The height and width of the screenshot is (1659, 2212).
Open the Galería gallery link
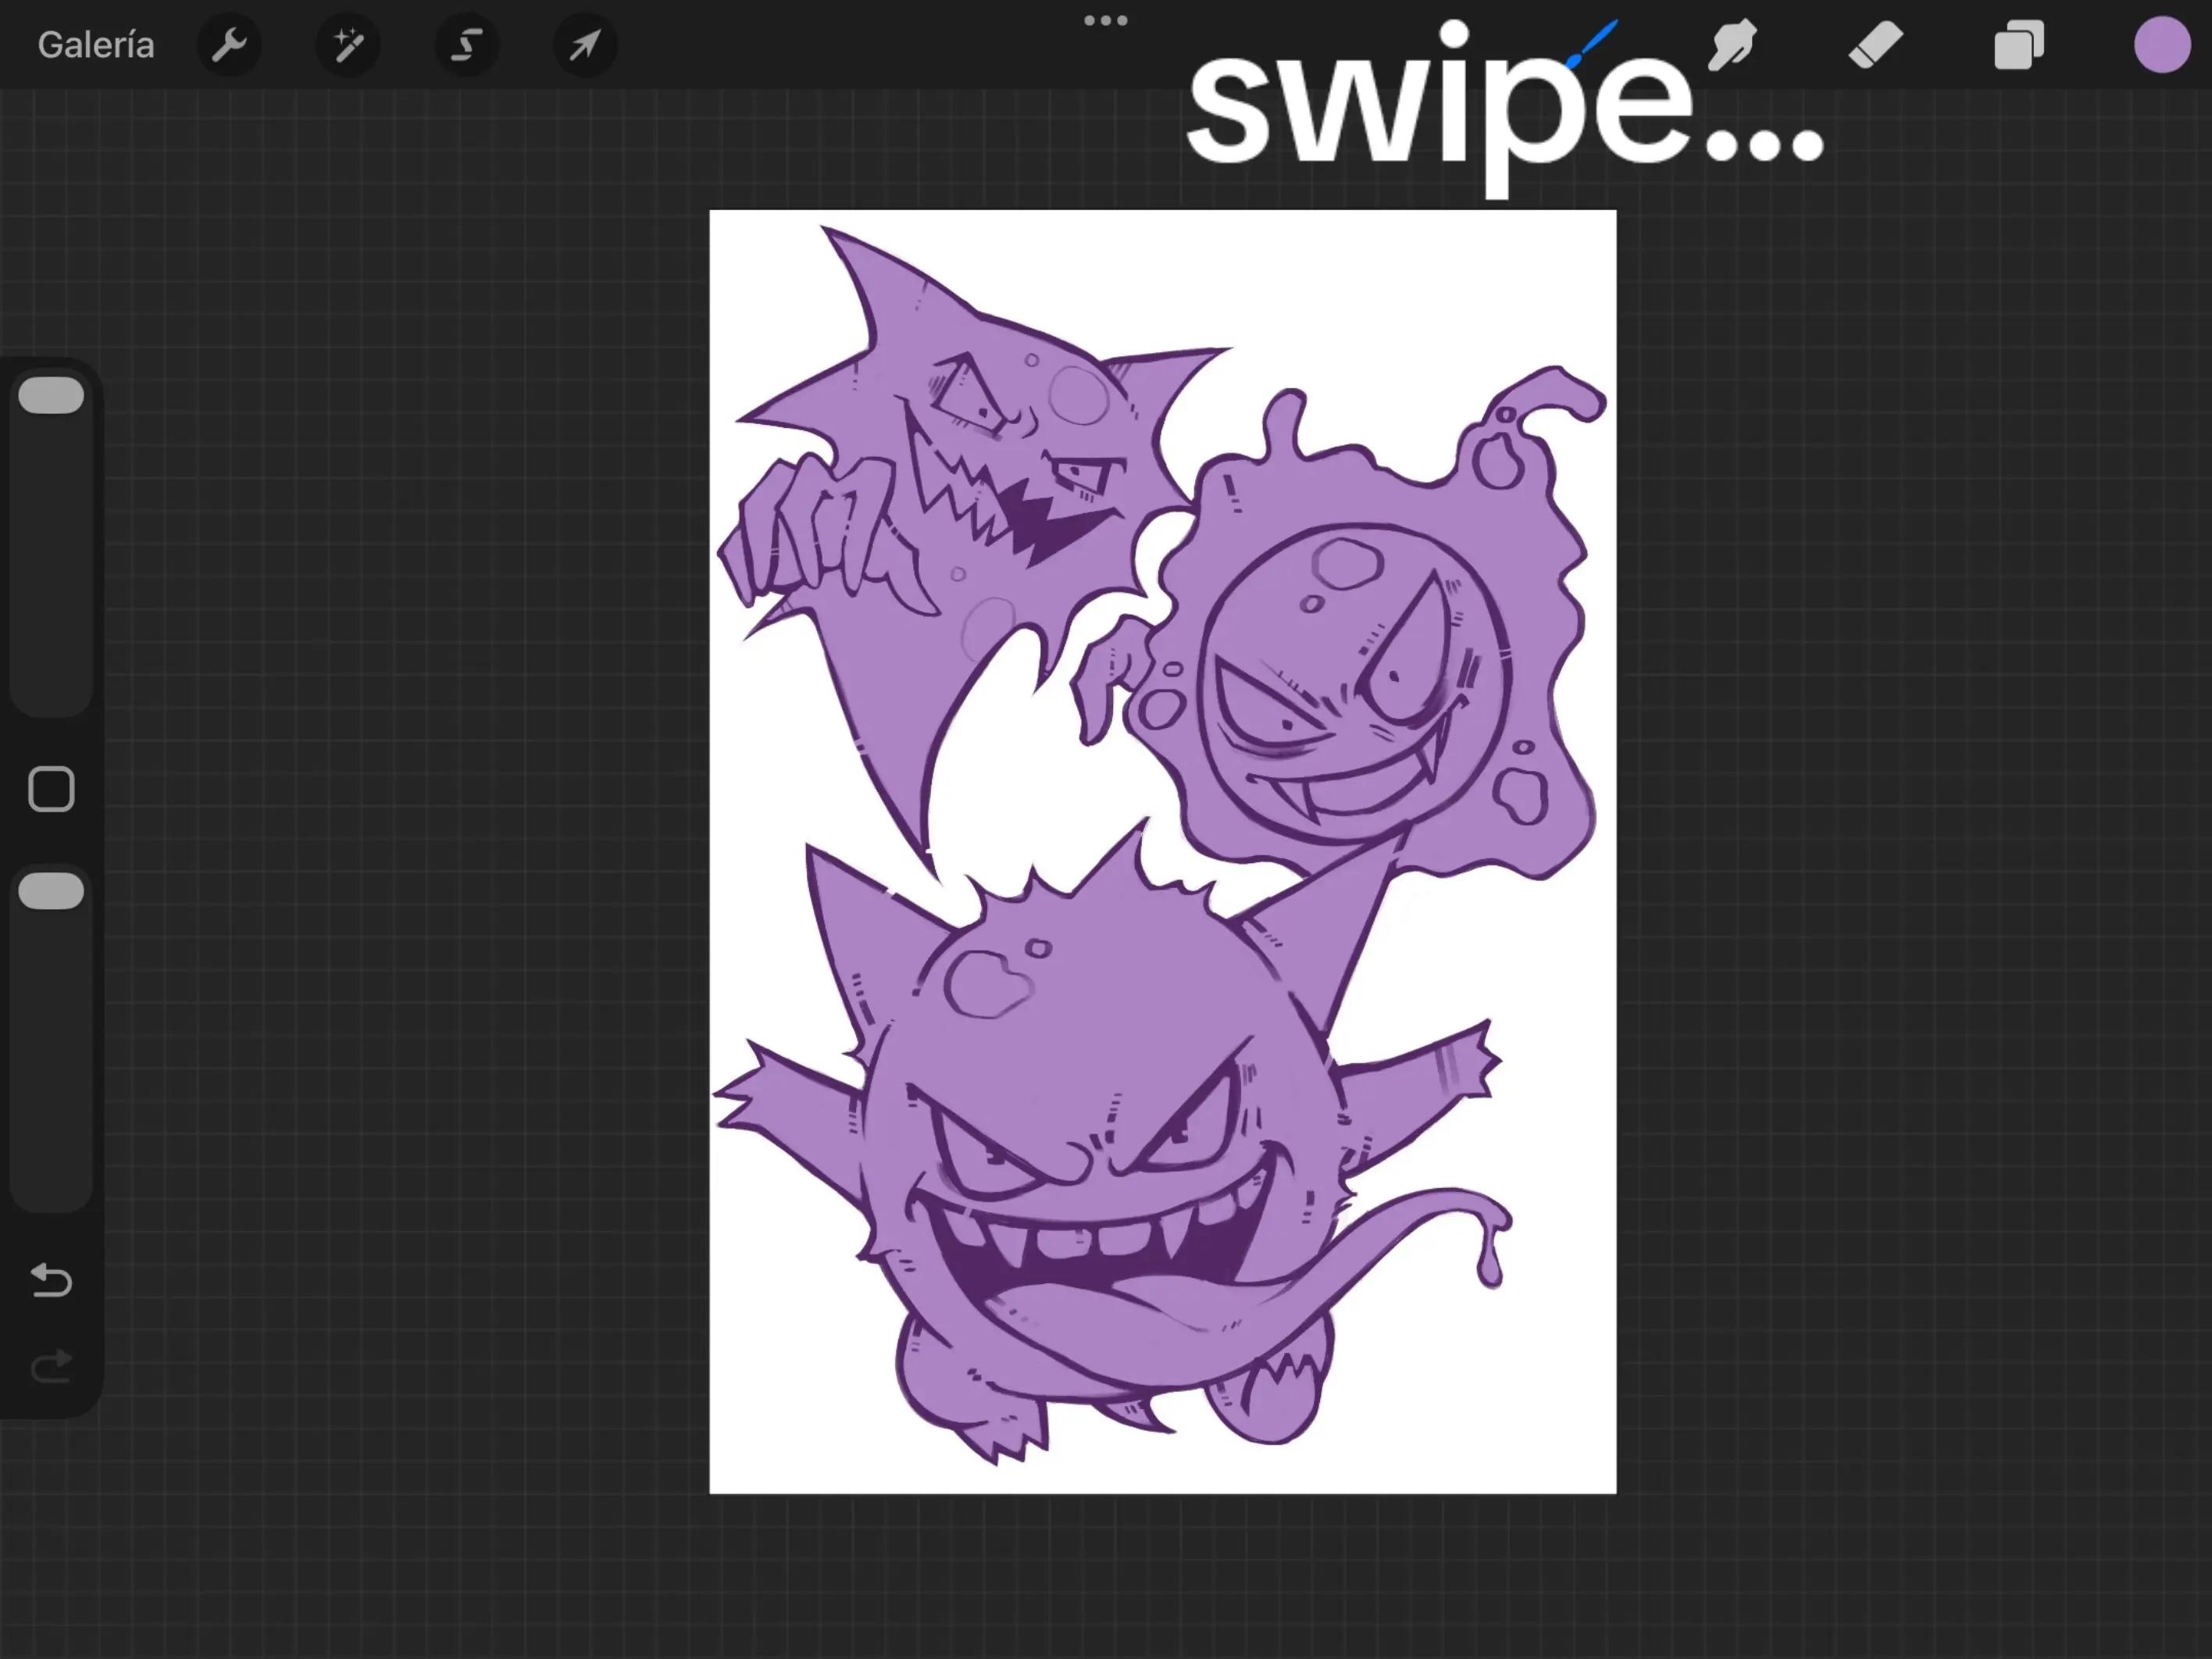pos(96,45)
